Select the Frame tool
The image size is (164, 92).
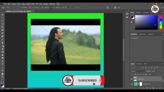click(x=2, y=30)
